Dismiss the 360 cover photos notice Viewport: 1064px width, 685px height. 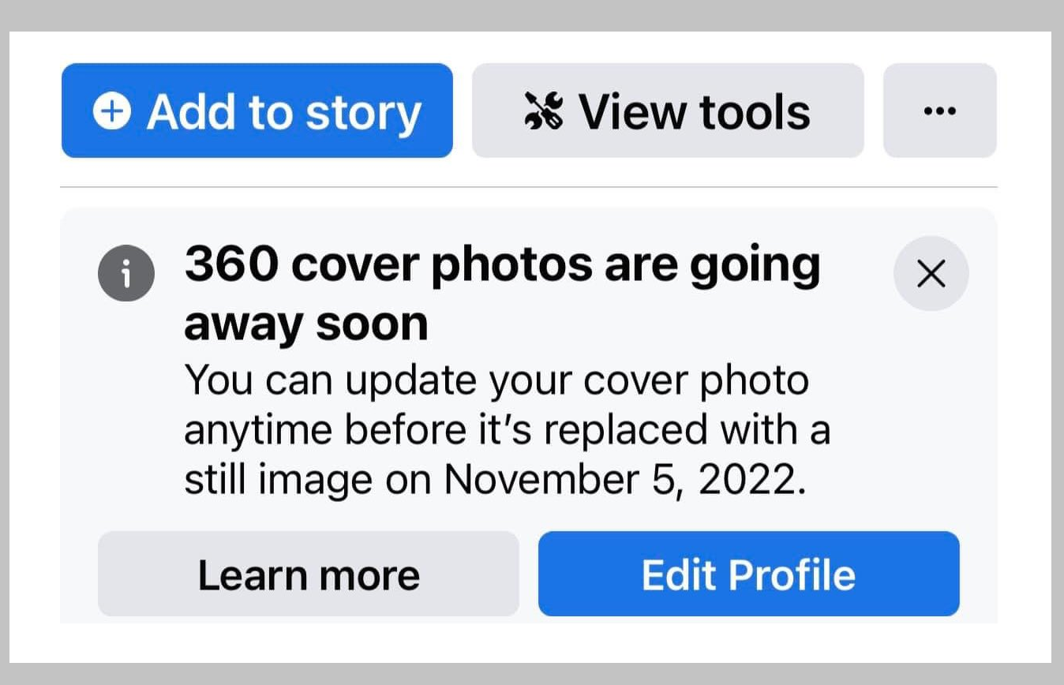pos(931,273)
